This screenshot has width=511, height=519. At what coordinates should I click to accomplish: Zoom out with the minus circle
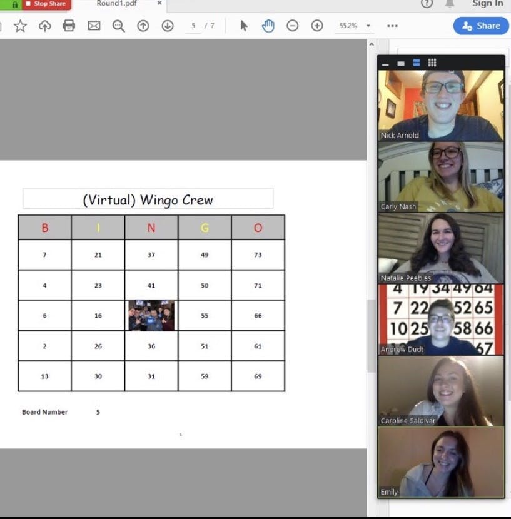click(x=292, y=26)
